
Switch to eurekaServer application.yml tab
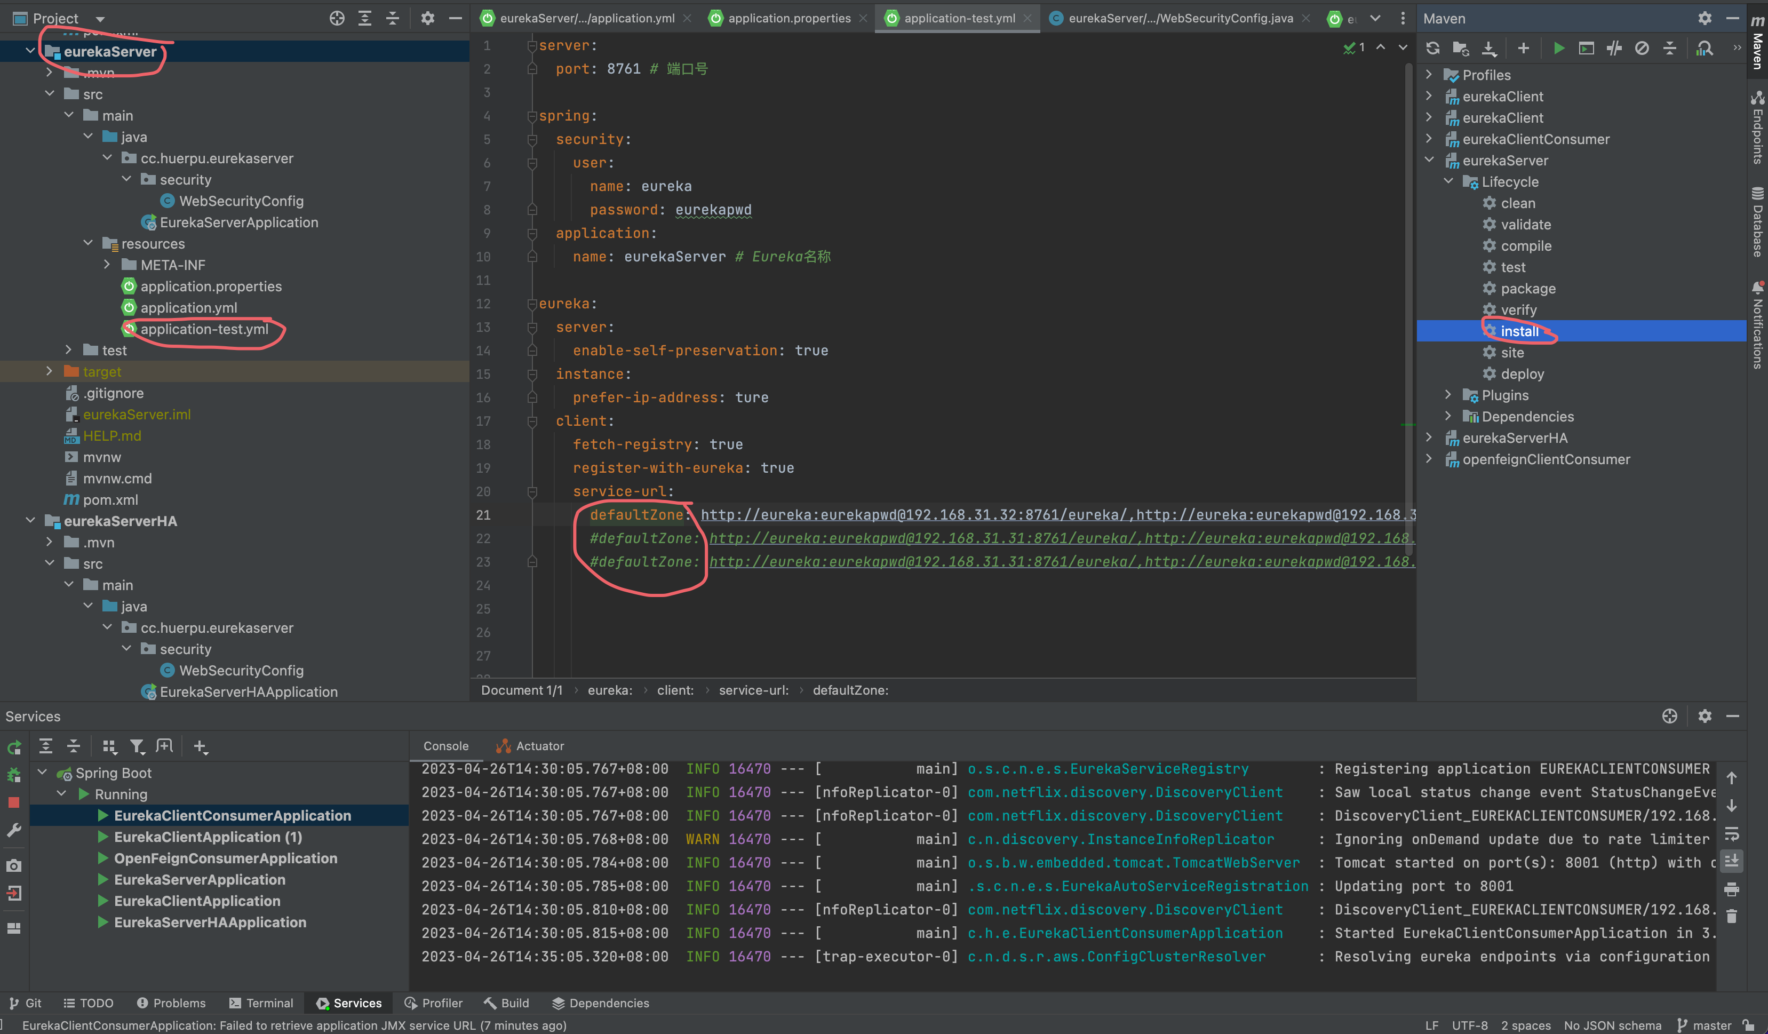coord(586,18)
